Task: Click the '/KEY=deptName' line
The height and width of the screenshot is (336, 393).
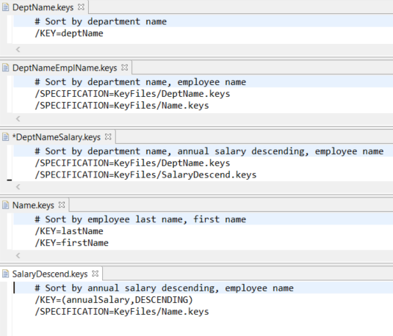Action: point(69,33)
